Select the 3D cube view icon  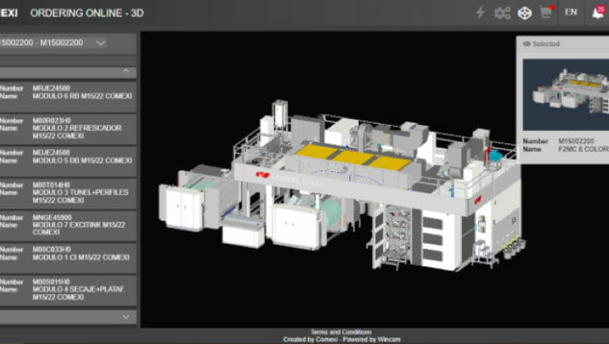[525, 13]
